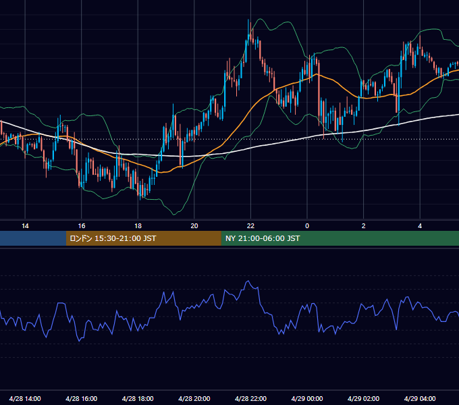
Task: Click the '0' hour label on price chart axis
Action: (307, 226)
